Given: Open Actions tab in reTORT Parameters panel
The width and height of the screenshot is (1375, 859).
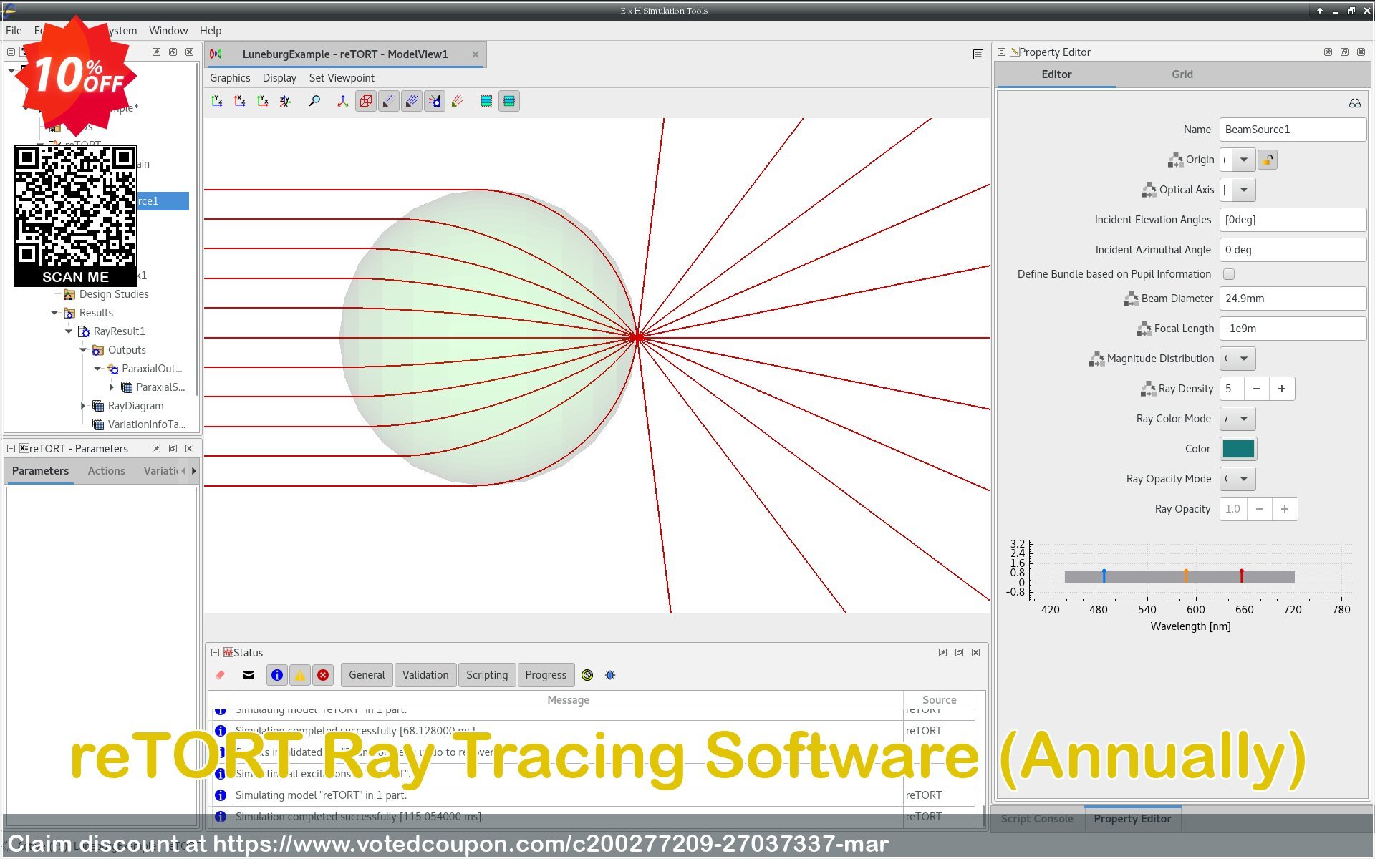Looking at the screenshot, I should point(105,470).
